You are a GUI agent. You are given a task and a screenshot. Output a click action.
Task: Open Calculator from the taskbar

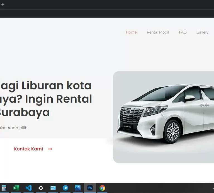pos(4,188)
